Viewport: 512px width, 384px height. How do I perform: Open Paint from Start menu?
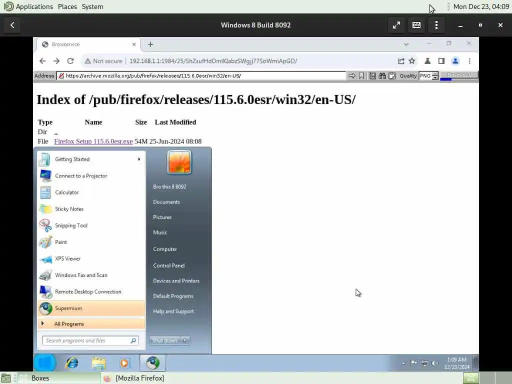[x=91, y=242]
